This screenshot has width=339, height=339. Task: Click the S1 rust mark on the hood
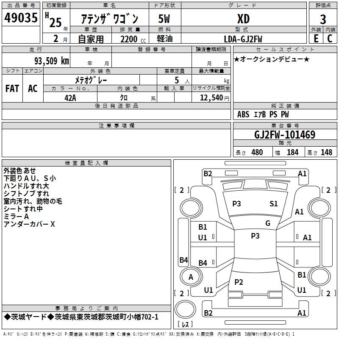coord(274,204)
